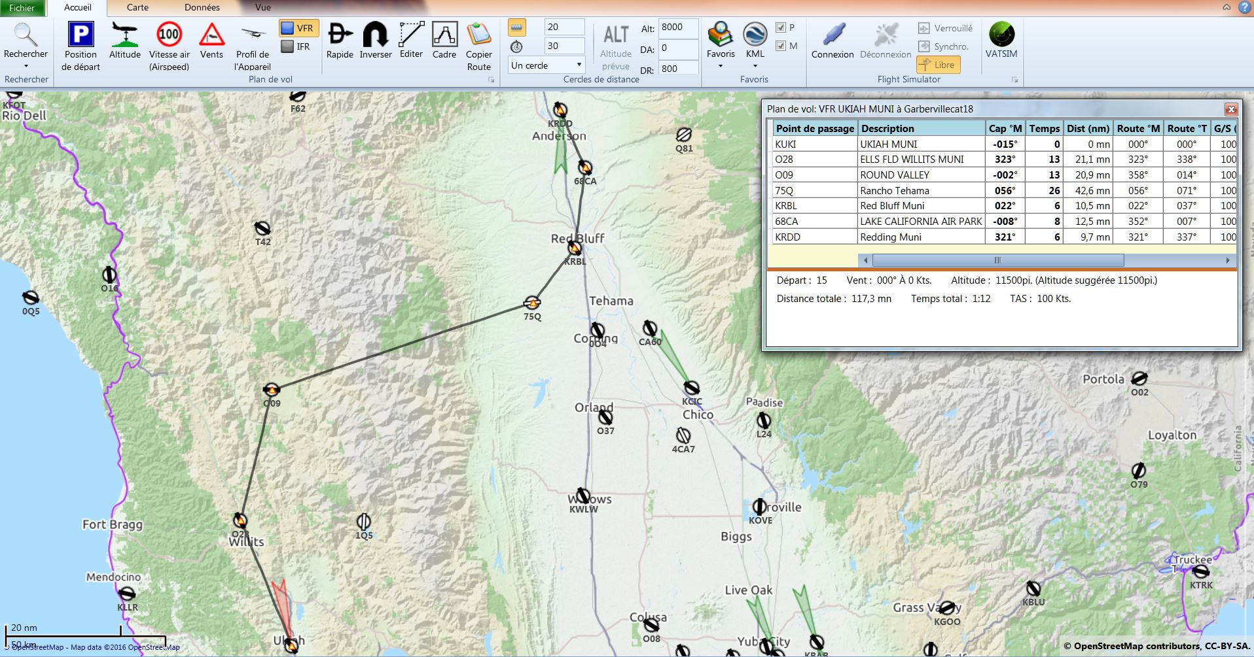1254x657 pixels.
Task: Open Plan de vol group dialog launcher
Action: click(x=492, y=80)
